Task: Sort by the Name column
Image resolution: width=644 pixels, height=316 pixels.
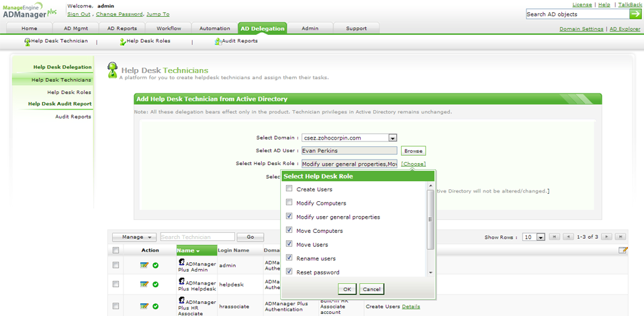Action: (x=197, y=250)
